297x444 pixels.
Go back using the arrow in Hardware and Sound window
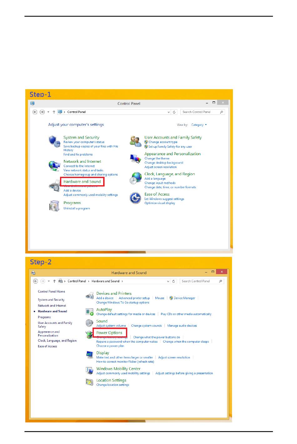(x=36, y=281)
